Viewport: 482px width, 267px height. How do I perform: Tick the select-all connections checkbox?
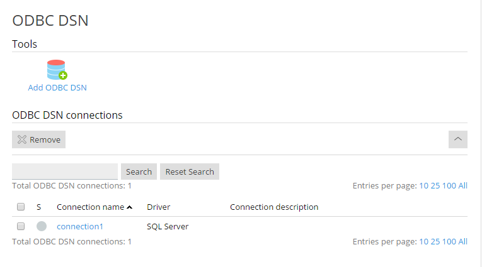(x=21, y=207)
